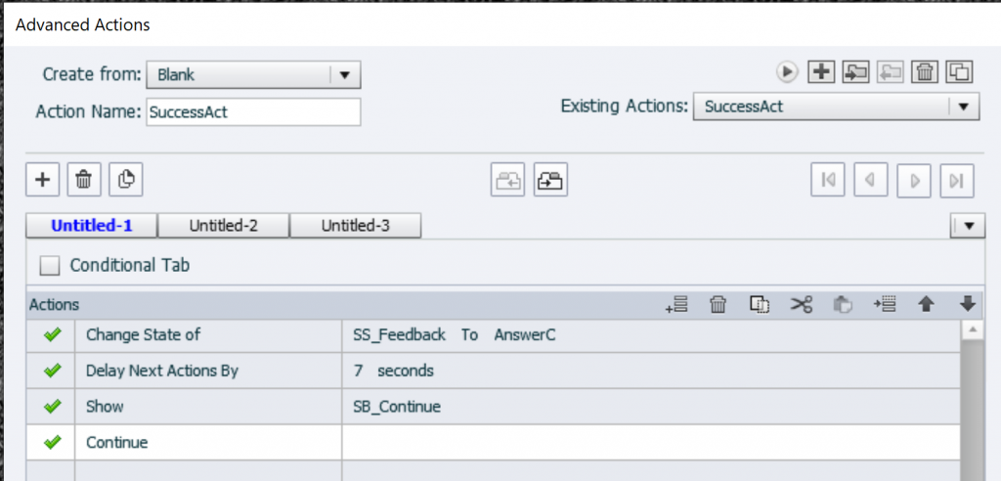Screen dimensions: 1001x481
Task: Click the preview action play icon
Action: (788, 71)
